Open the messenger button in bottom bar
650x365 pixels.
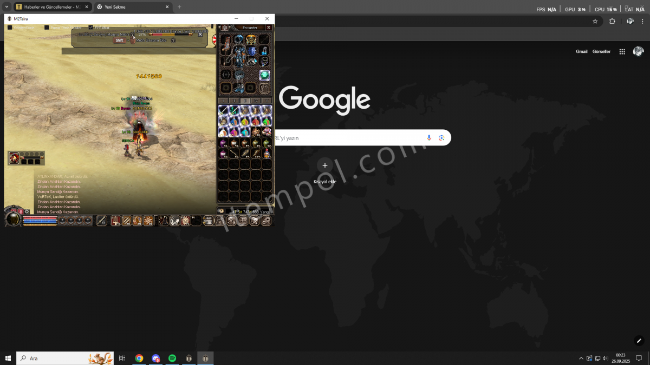pyautogui.click(x=255, y=221)
